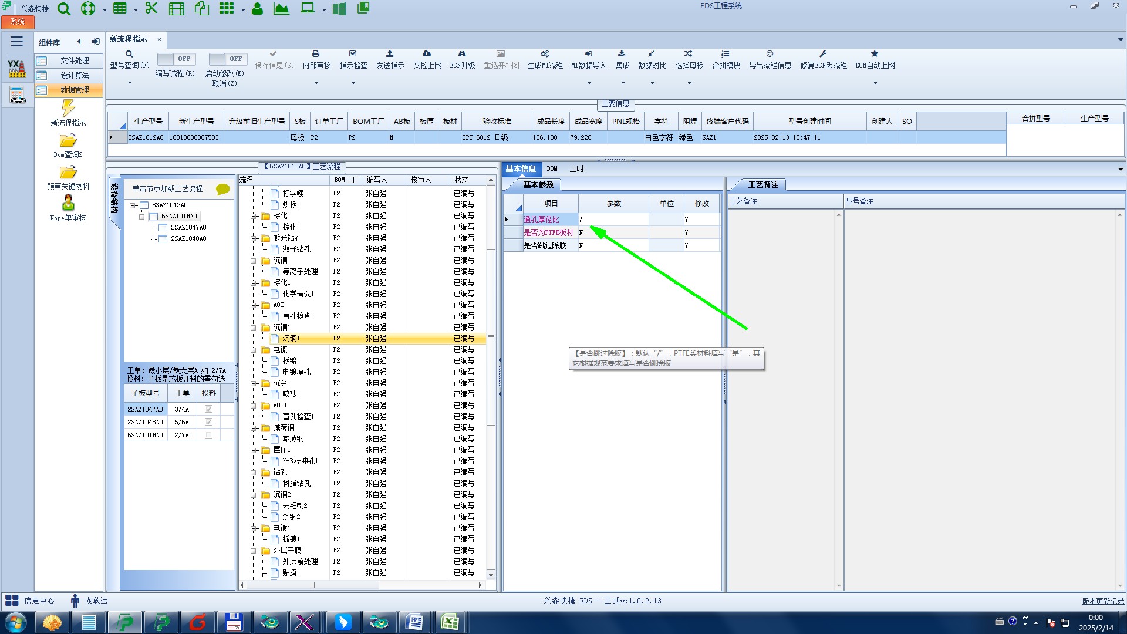The height and width of the screenshot is (634, 1127).
Task: Check the 2SAZ1048A0 tree node checkbox
Action: (x=163, y=239)
